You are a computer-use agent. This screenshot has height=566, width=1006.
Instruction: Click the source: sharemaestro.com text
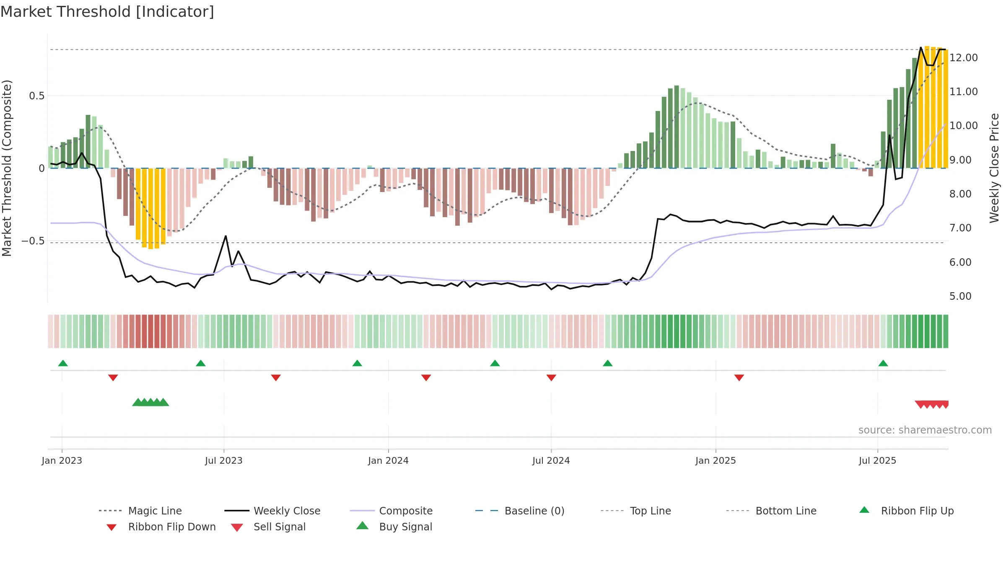point(925,430)
